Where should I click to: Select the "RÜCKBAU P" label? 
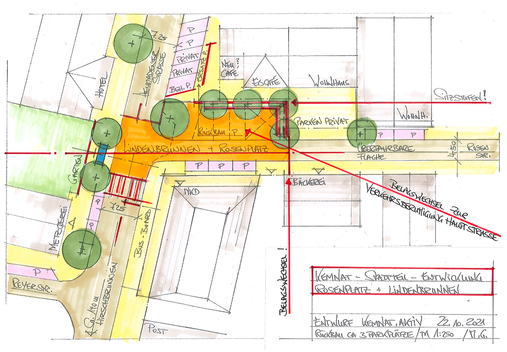point(218,132)
